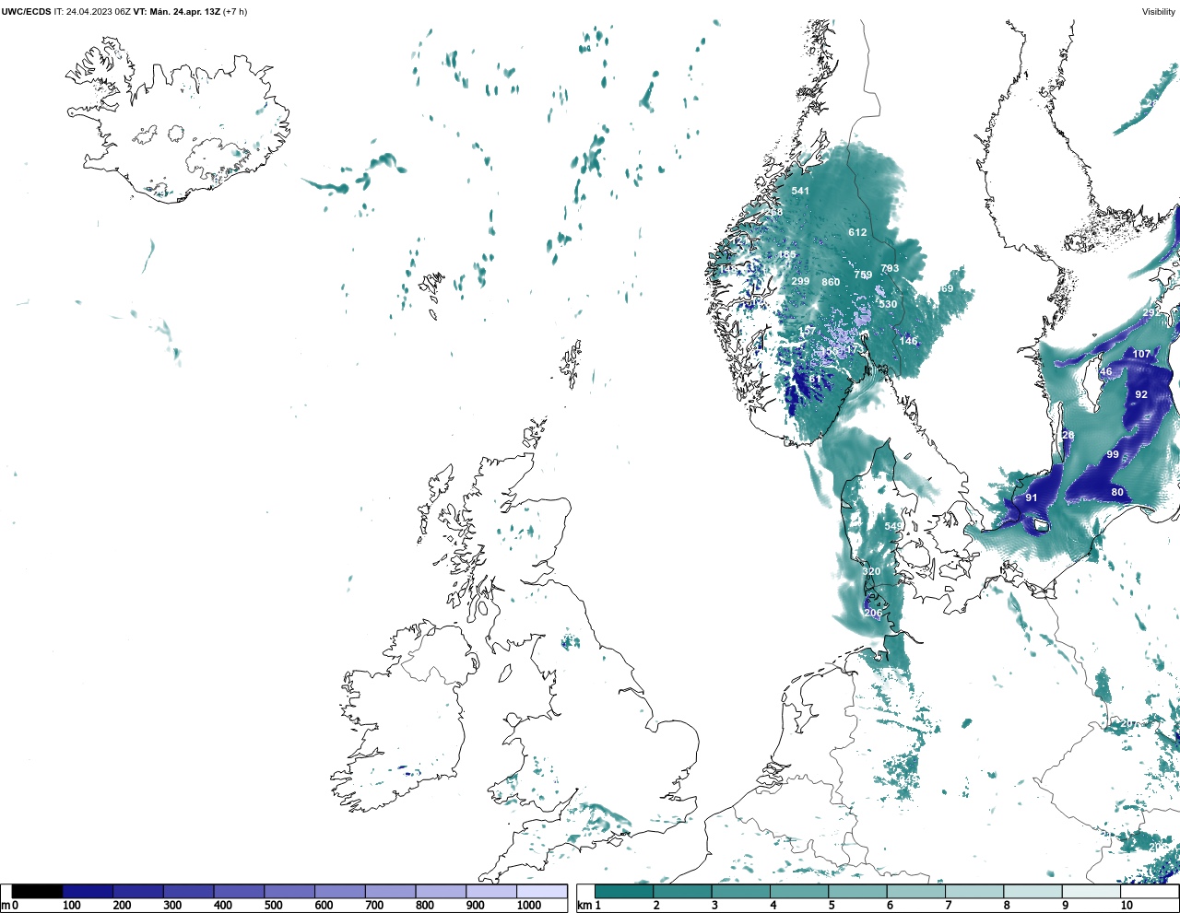Image resolution: width=1180 pixels, height=913 pixels.
Task: Click the visibility value 91
Action: pyautogui.click(x=1032, y=498)
